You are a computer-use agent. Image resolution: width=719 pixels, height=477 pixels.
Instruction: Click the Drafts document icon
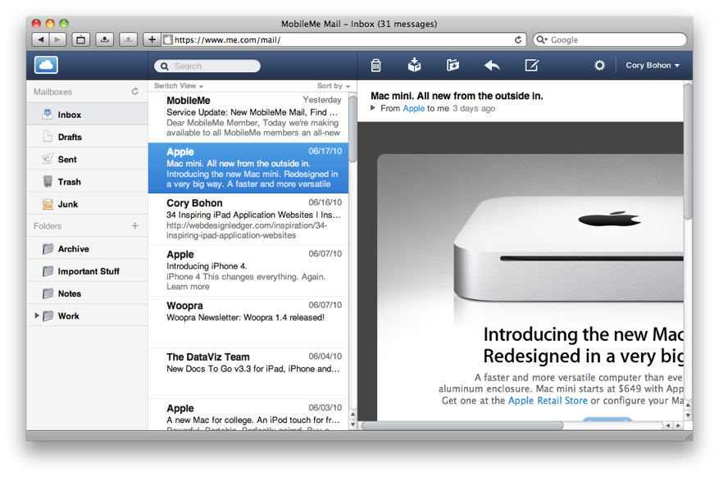point(48,136)
